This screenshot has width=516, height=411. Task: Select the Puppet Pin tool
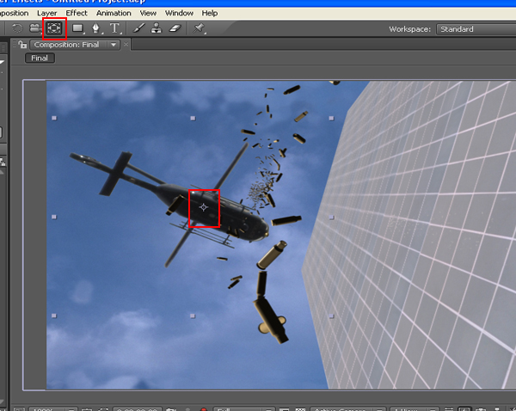(200, 28)
